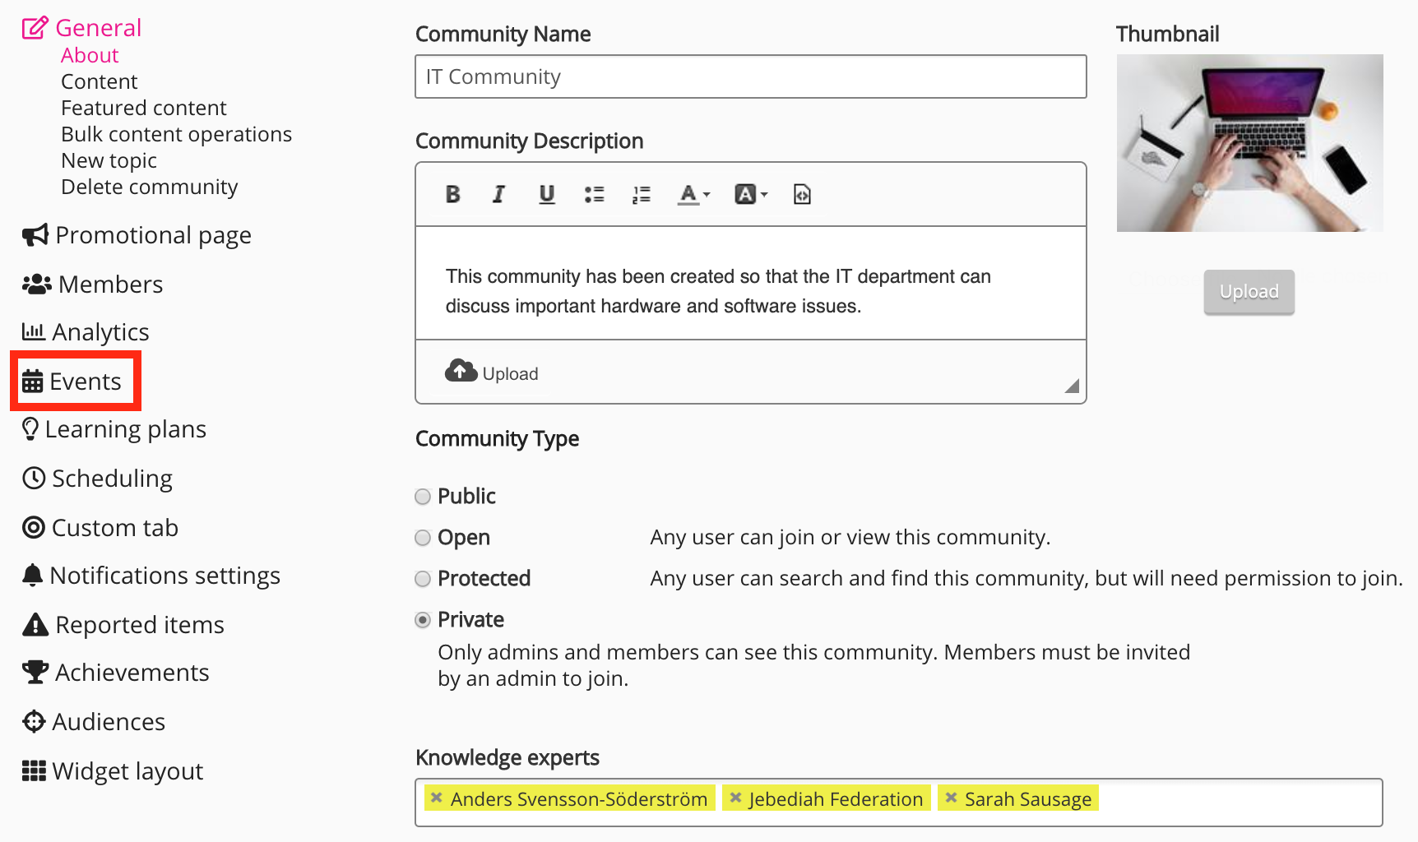Open the Events menu item

(76, 382)
